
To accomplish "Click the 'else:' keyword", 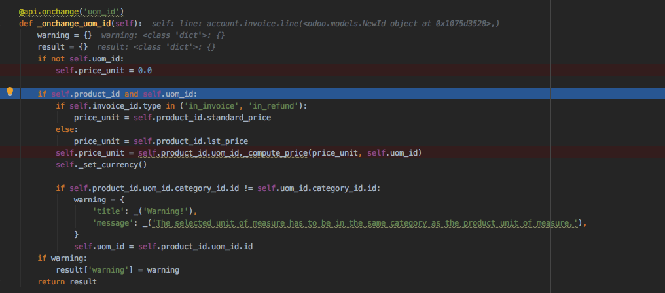I will coord(67,129).
